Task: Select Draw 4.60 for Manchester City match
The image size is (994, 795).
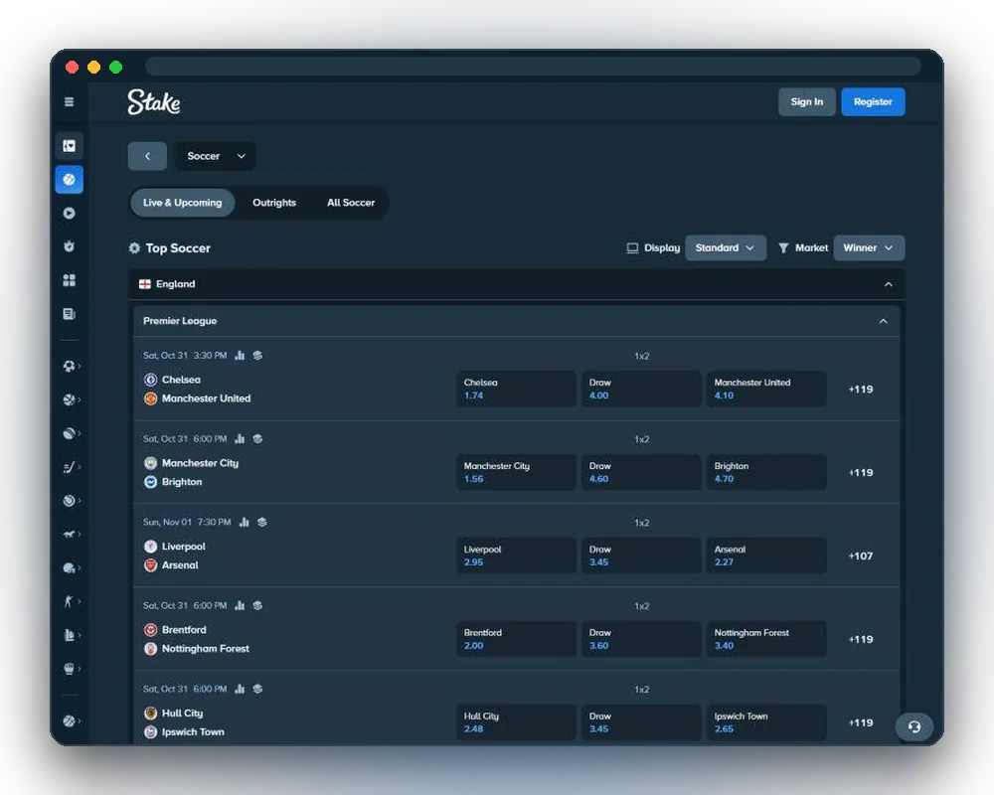Action: pos(641,472)
